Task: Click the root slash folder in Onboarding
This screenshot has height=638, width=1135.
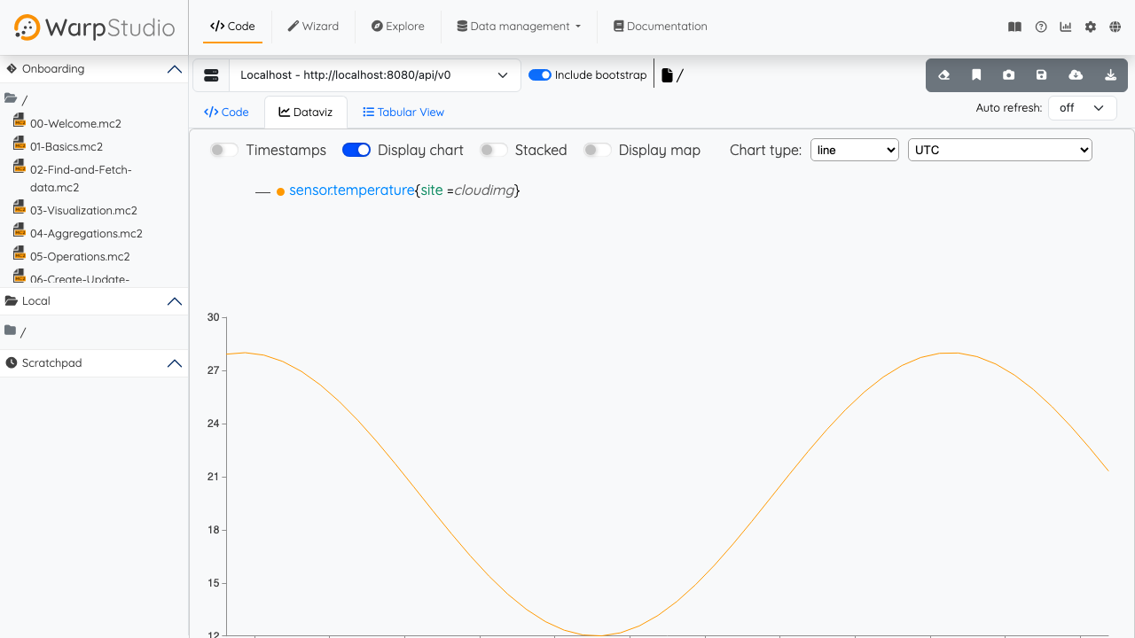Action: [24, 100]
